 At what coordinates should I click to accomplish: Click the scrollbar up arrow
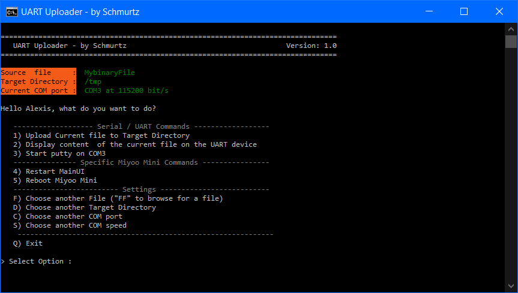pos(511,29)
